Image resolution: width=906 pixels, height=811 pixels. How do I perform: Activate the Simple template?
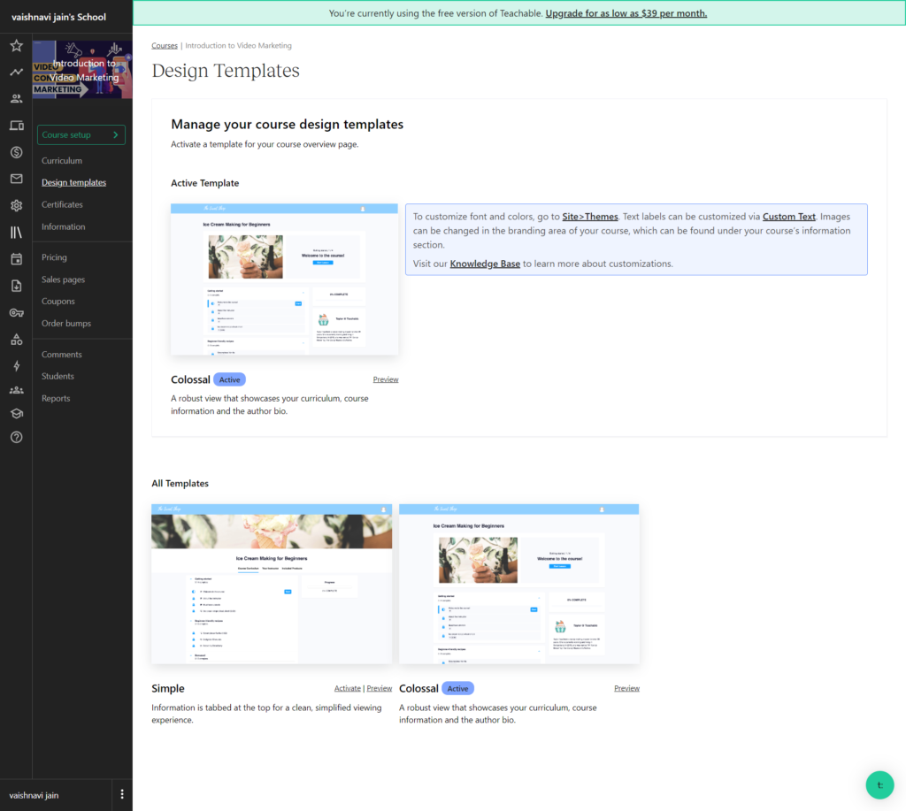(347, 687)
